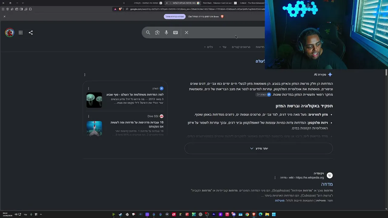388x218 pixels.
Task: Click the share icon beside Google apps
Action: coord(31,33)
